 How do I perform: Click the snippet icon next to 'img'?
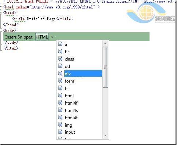[x=60, y=125]
